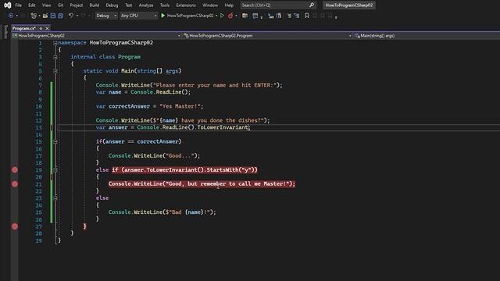Open the Git menu

tap(60, 5)
